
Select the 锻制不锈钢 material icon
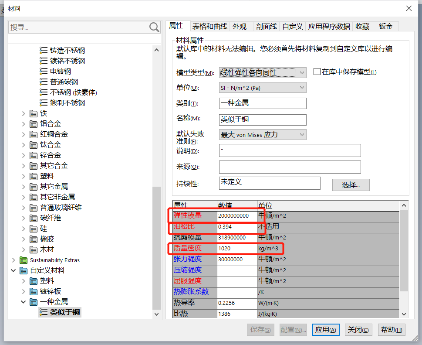tap(44, 102)
